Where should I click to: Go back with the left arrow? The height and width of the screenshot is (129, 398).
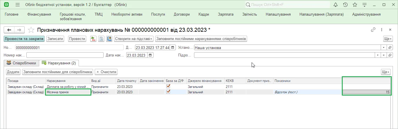pos(9,30)
